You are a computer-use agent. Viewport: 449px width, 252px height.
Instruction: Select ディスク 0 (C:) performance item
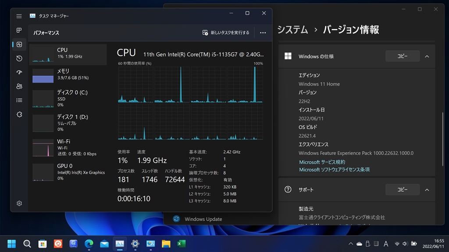click(x=68, y=98)
